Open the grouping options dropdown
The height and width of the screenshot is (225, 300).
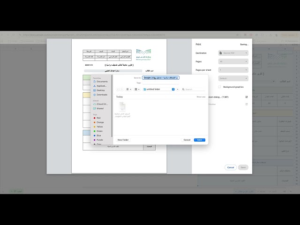pos(137,89)
